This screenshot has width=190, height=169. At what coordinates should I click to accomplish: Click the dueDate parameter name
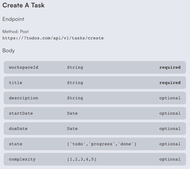tap(18, 129)
